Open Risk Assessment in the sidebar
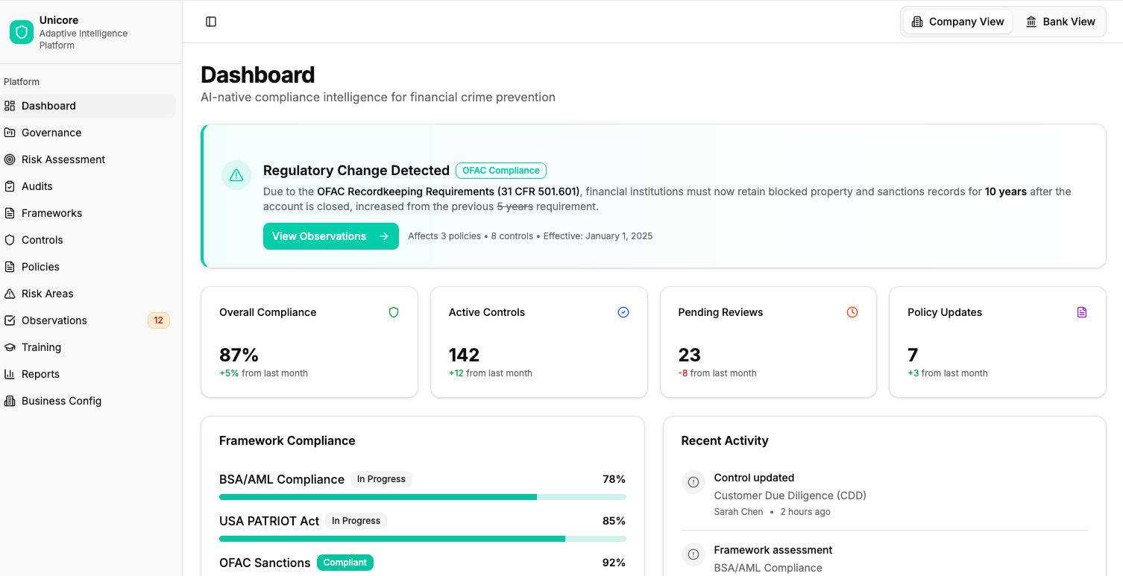Screen dimensions: 1123x576 63,159
